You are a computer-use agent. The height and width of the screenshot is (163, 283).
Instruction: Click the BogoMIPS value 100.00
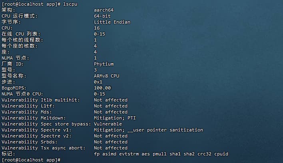[x=102, y=88]
